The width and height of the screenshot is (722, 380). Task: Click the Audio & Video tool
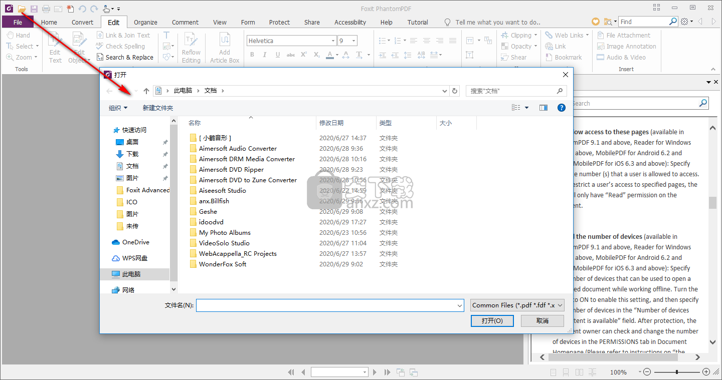[x=621, y=57]
